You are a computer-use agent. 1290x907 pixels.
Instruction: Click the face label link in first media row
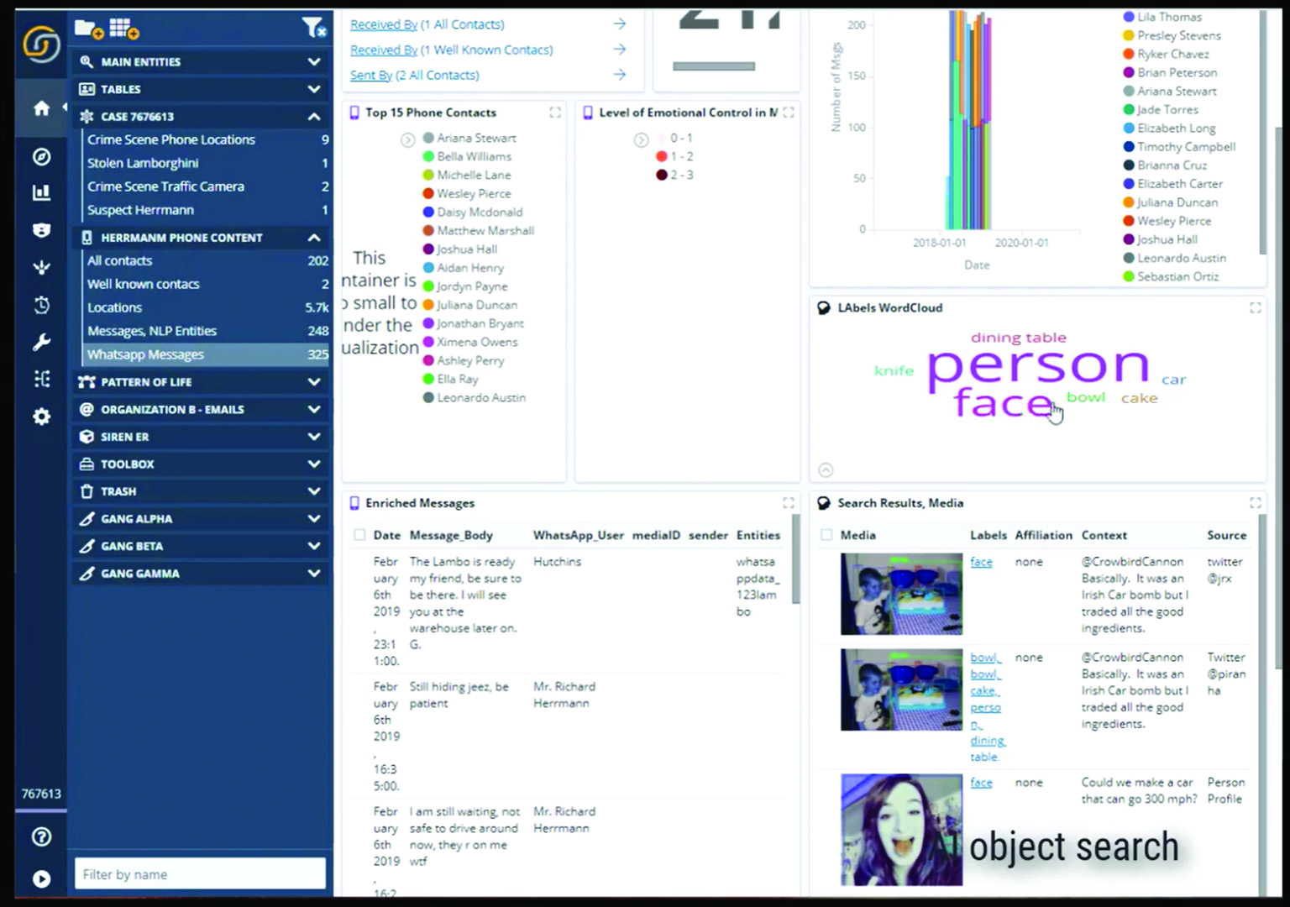[981, 562]
